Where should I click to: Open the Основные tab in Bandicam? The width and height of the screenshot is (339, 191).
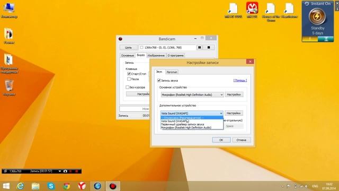coord(127,55)
